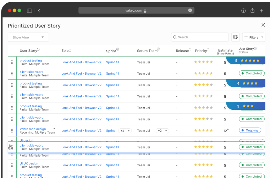The image size is (270, 178).
Task: Click the column edit icon beside search
Action: pyautogui.click(x=235, y=37)
